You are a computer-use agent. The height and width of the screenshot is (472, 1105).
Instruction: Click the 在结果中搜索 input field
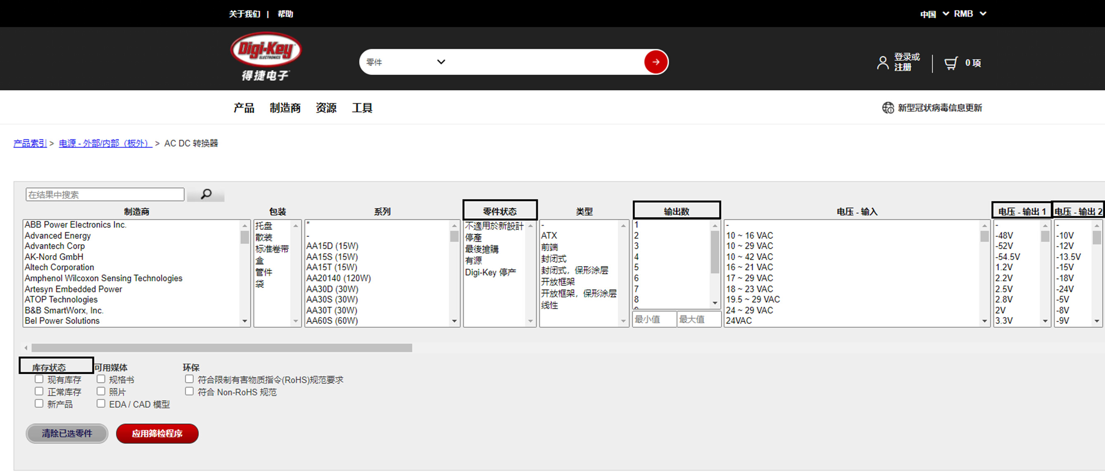click(x=104, y=195)
